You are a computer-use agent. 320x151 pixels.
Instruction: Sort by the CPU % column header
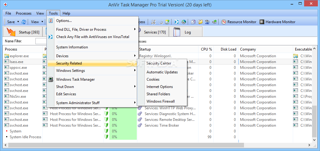[206, 49]
